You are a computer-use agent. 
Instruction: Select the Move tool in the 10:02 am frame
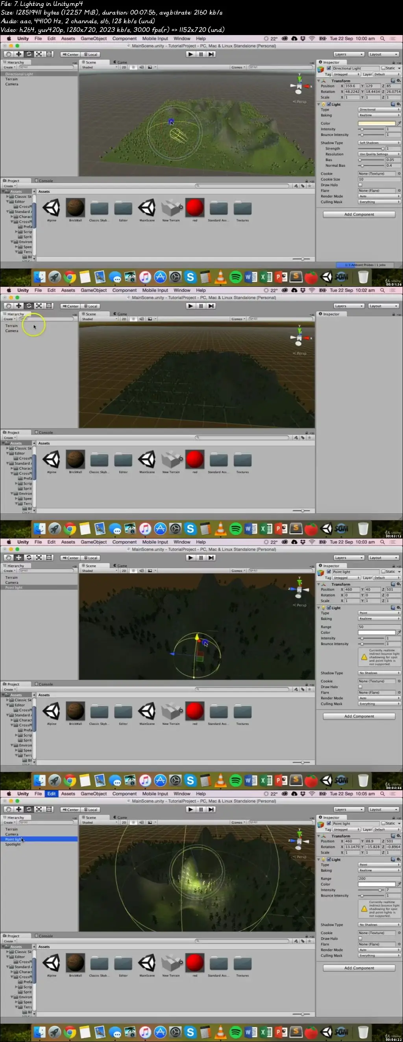pos(18,306)
